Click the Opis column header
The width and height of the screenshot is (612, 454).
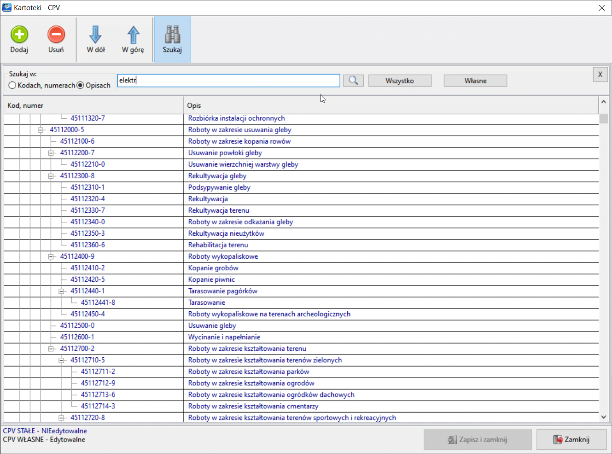point(391,105)
